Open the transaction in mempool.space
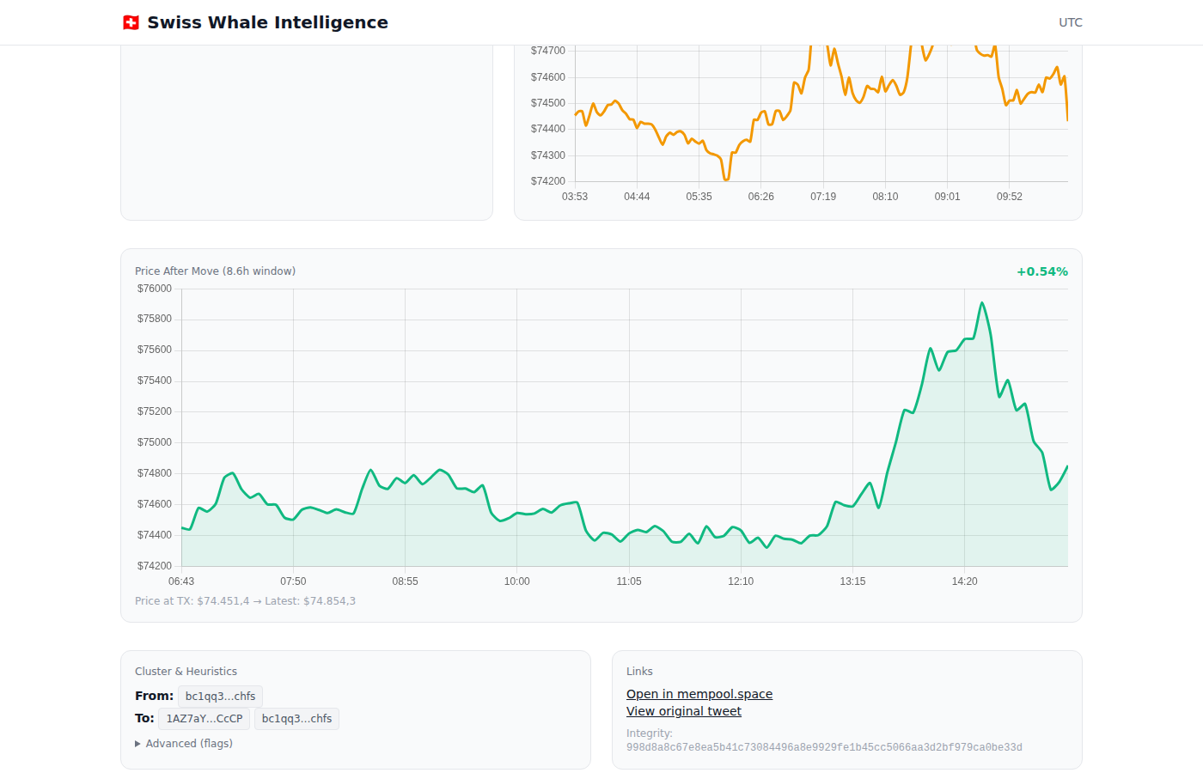The height and width of the screenshot is (773, 1203). [x=699, y=693]
